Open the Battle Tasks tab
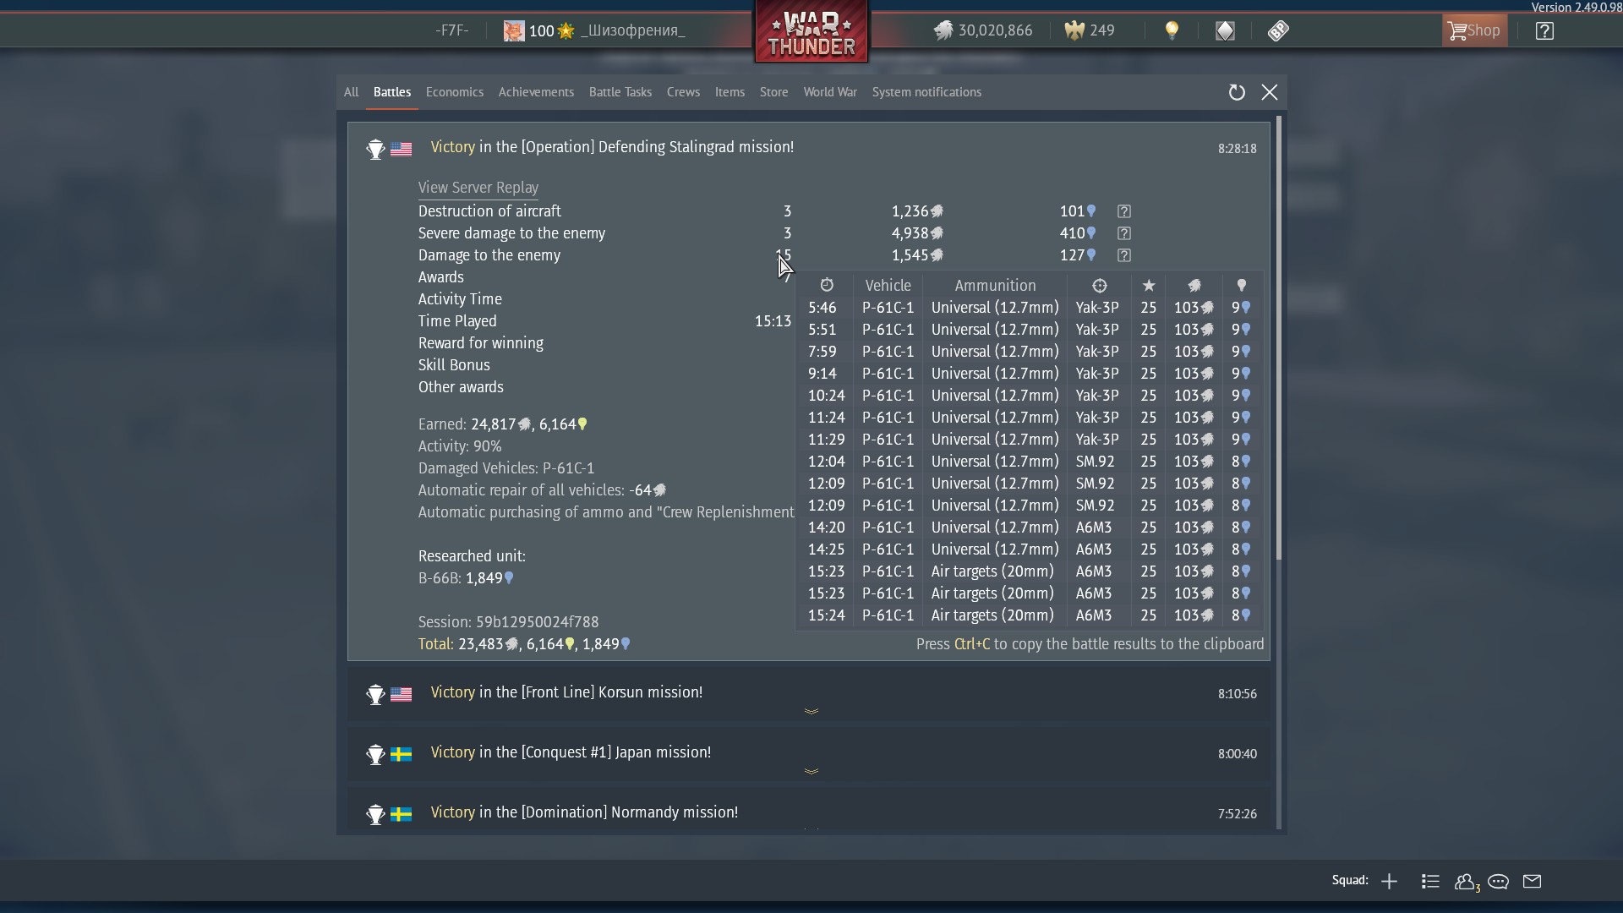The width and height of the screenshot is (1623, 913). [x=620, y=92]
